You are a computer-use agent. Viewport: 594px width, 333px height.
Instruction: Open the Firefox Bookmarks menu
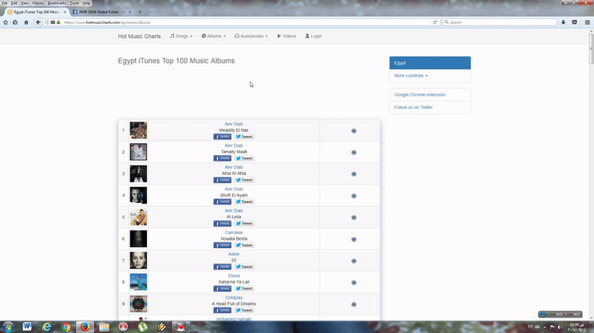point(57,3)
